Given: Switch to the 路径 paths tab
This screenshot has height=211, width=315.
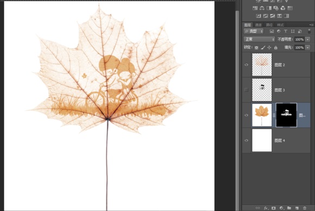Looking at the screenshot, I should [269, 25].
